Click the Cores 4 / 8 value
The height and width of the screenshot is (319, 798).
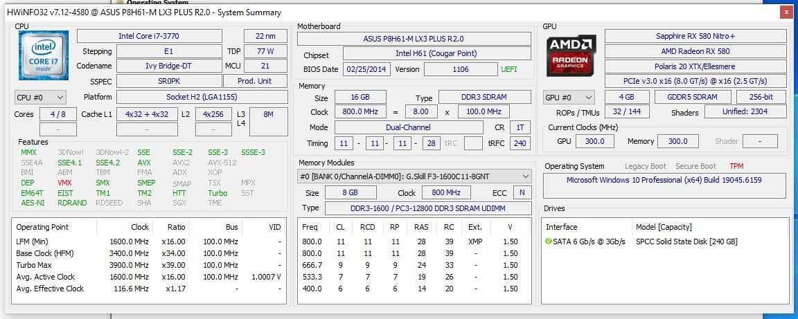tap(58, 114)
